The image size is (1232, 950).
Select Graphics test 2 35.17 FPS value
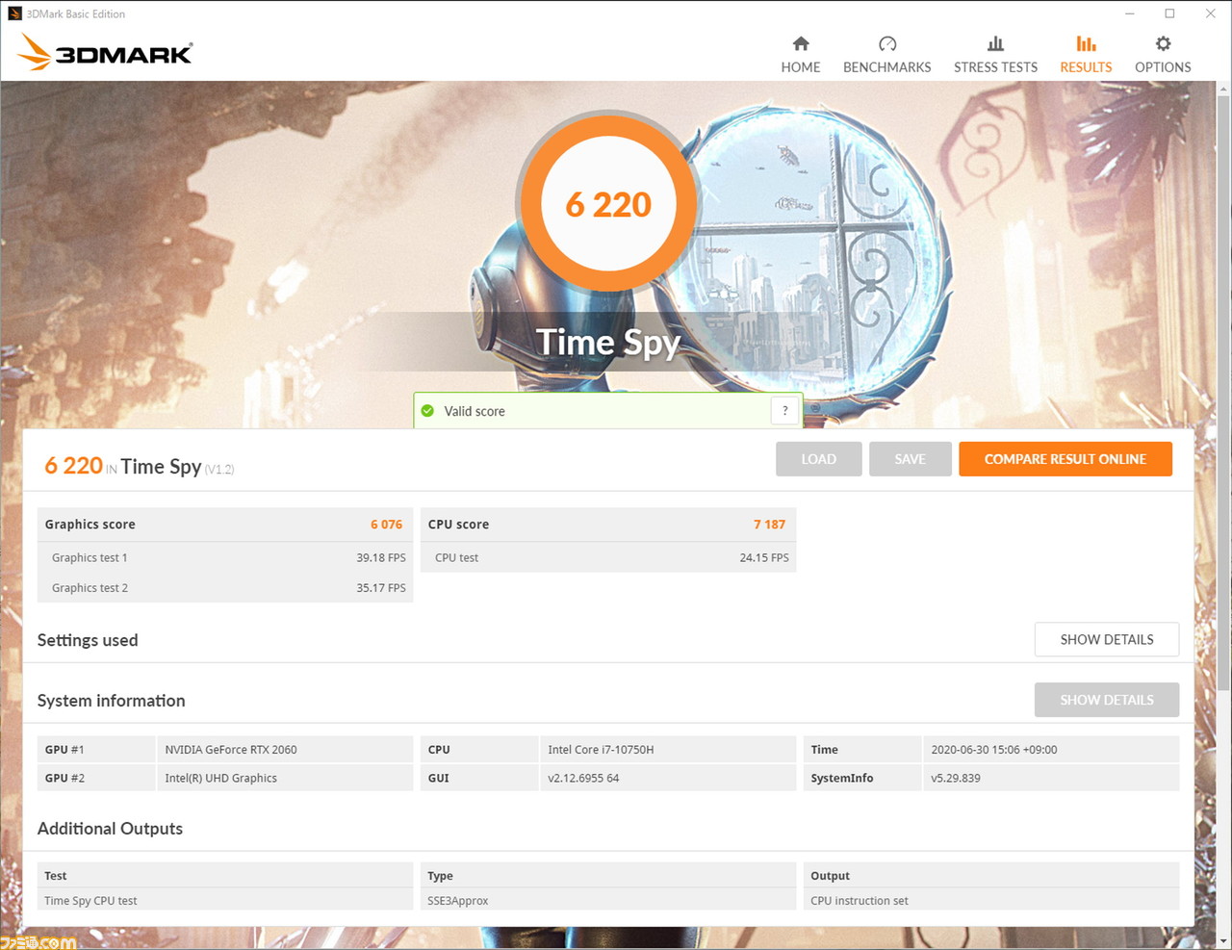coord(381,588)
